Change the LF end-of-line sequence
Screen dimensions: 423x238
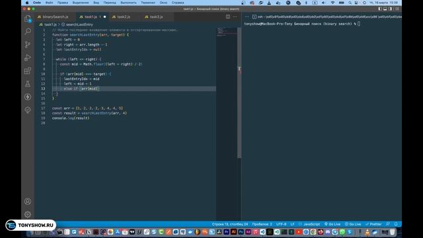pos(292,224)
